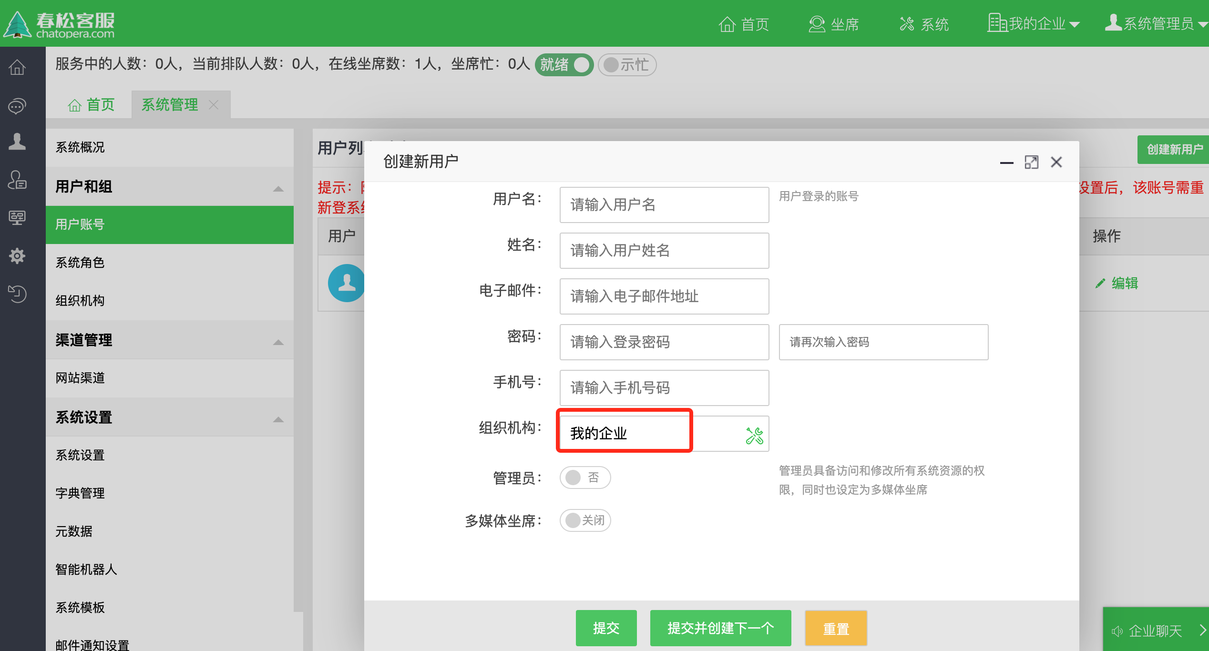Open the gear settings icon in the sidebar
This screenshot has height=651, width=1209.
coord(17,256)
